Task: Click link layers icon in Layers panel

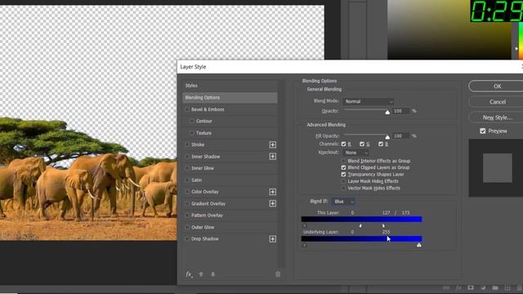Action: pyautogui.click(x=446, y=288)
